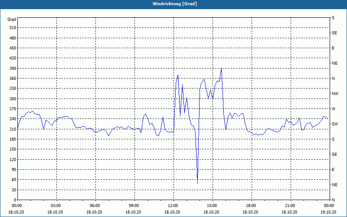Click the NW compass label
Image resolution: width=347 pixels, height=217 pixels.
coord(335,94)
